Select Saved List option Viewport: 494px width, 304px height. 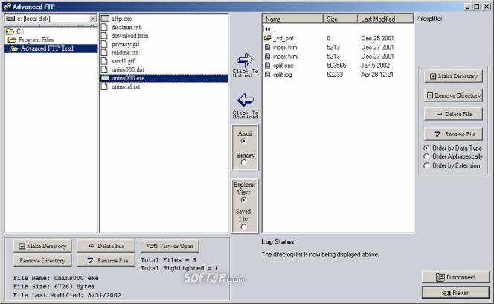pyautogui.click(x=243, y=227)
